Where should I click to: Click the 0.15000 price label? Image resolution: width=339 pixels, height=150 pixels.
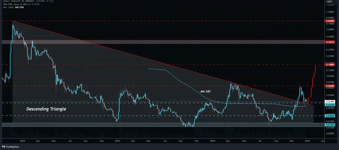pos(330,65)
